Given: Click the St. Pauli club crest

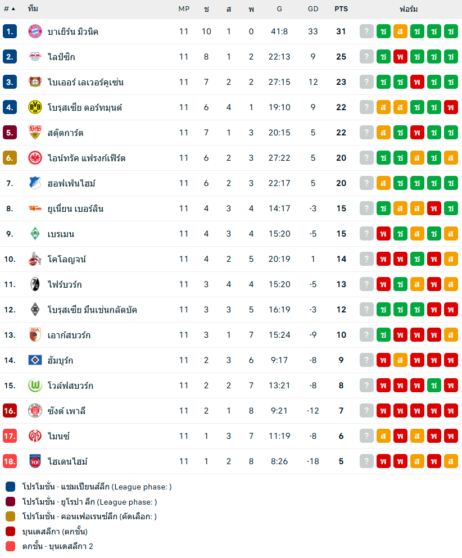Looking at the screenshot, I should [x=35, y=411].
